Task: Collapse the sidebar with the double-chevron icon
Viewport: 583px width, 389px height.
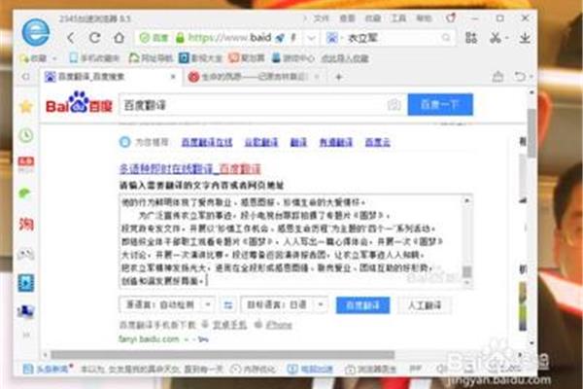Action: click(26, 335)
